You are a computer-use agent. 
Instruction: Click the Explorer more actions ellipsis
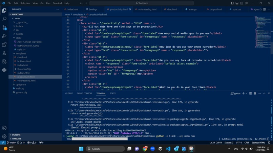pos(58,9)
